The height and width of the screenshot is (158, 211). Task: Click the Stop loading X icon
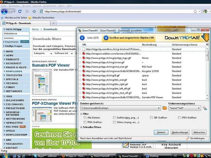coord(27,11)
